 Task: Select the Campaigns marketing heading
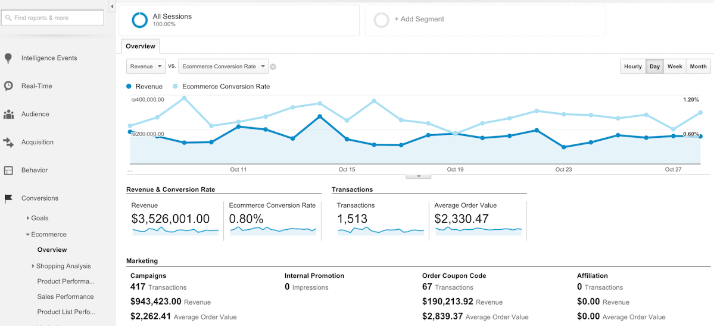click(148, 276)
